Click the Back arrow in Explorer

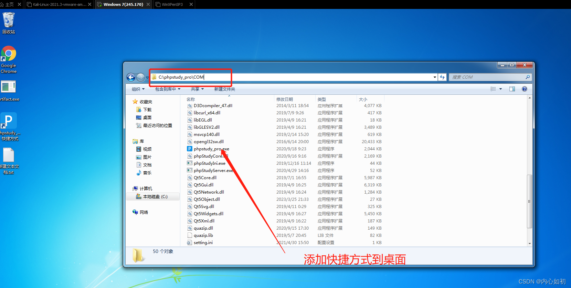(x=131, y=77)
